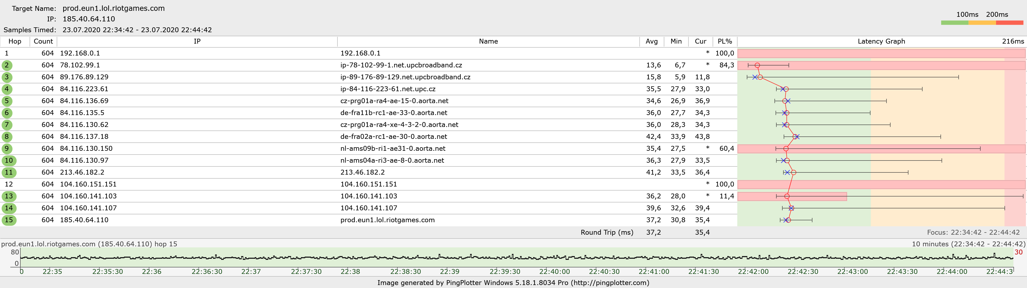Select the green hop 14 circle icon
The height and width of the screenshot is (288, 1027).
[9, 208]
